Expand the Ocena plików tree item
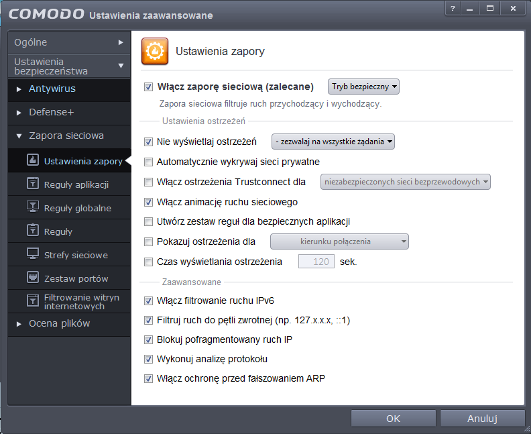The width and height of the screenshot is (531, 434). click(x=19, y=324)
